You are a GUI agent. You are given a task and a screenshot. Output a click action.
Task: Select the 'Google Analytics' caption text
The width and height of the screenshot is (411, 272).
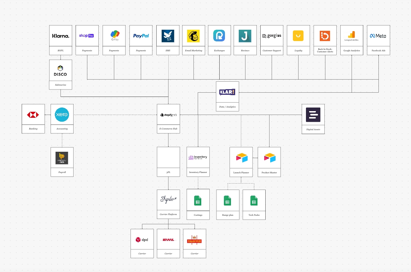pyautogui.click(x=352, y=51)
